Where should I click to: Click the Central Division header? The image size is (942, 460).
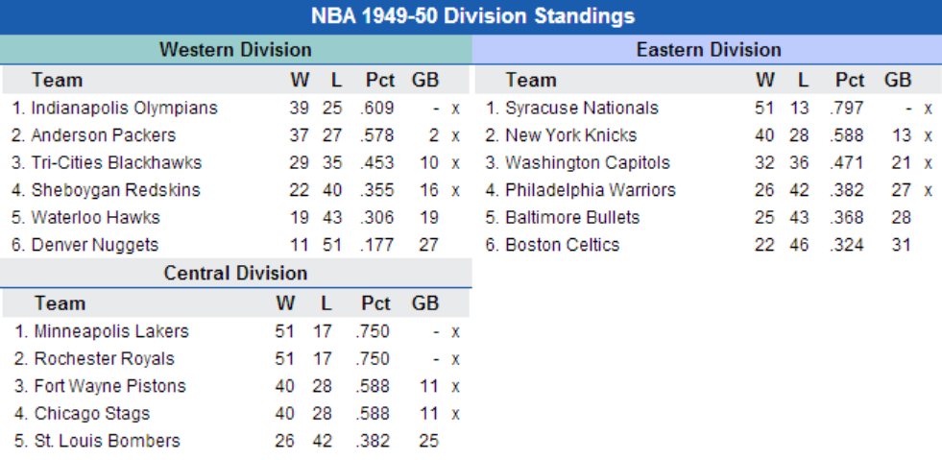(235, 274)
